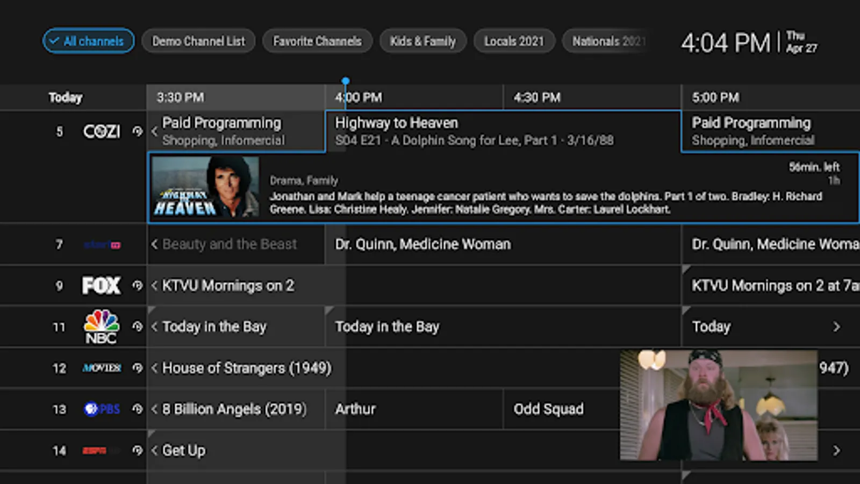Select Paid Programming at 5:00 PM on COZI

[771, 131]
